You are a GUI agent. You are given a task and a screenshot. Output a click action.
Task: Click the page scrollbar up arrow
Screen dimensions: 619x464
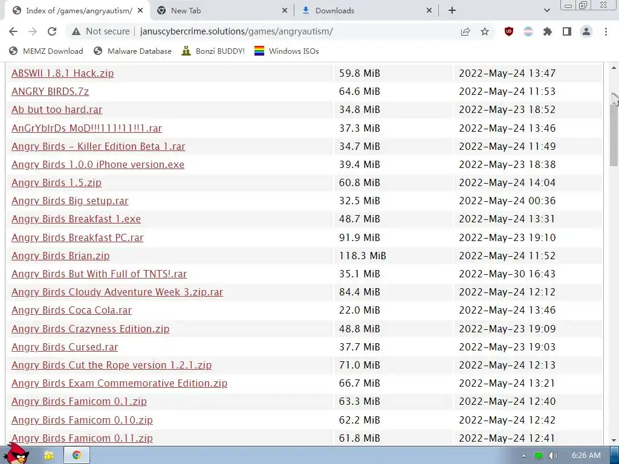[x=614, y=68]
